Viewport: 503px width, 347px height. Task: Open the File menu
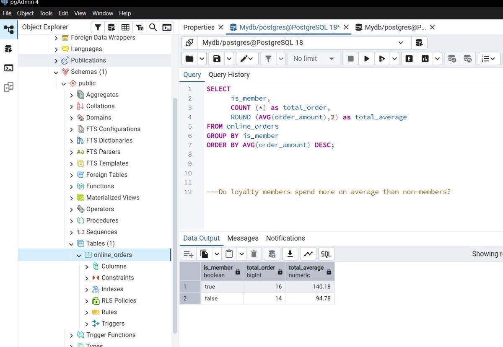(7, 13)
